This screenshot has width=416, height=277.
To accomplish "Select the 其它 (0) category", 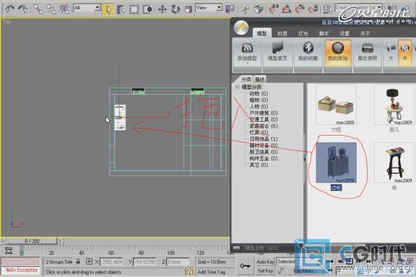I will pos(259,165).
